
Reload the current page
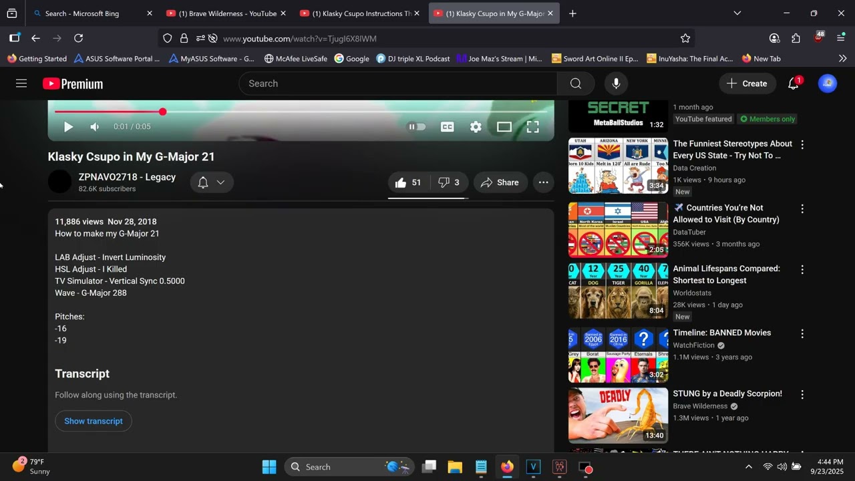pyautogui.click(x=78, y=38)
